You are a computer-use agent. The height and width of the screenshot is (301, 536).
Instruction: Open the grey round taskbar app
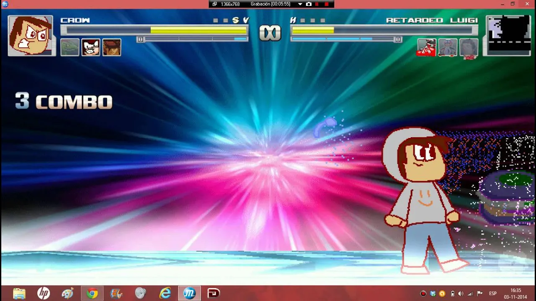[x=141, y=293]
